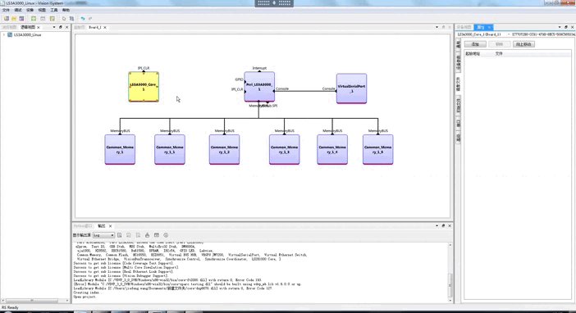Image resolution: width=576 pixels, height=313 pixels.
Task: Click the yellow open-folder toolbar icon
Action: (14, 18)
